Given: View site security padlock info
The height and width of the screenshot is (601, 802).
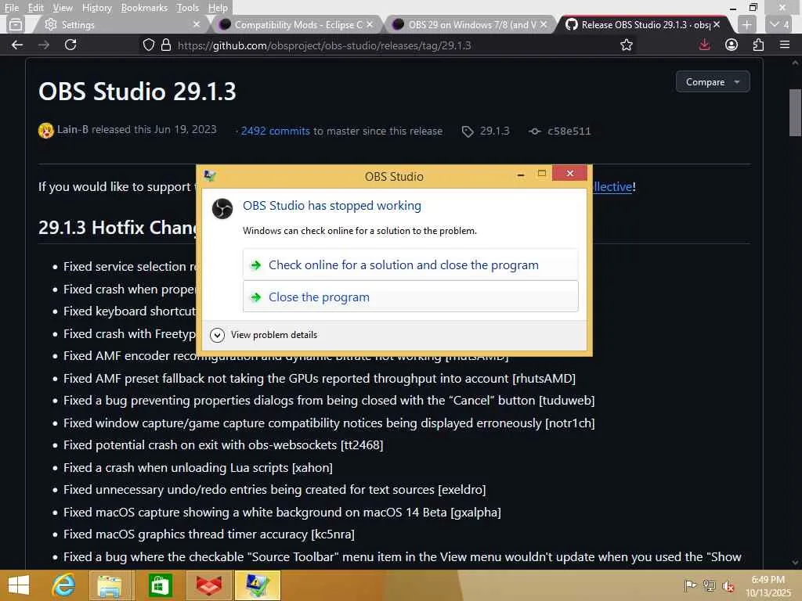Looking at the screenshot, I should (x=166, y=45).
